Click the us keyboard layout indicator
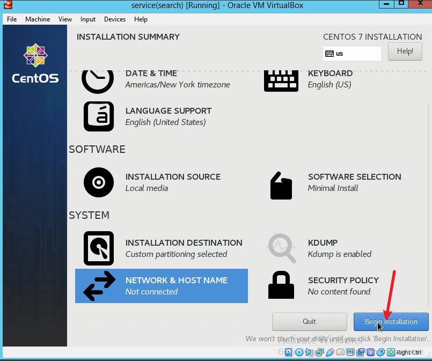The image size is (432, 361). (x=352, y=54)
